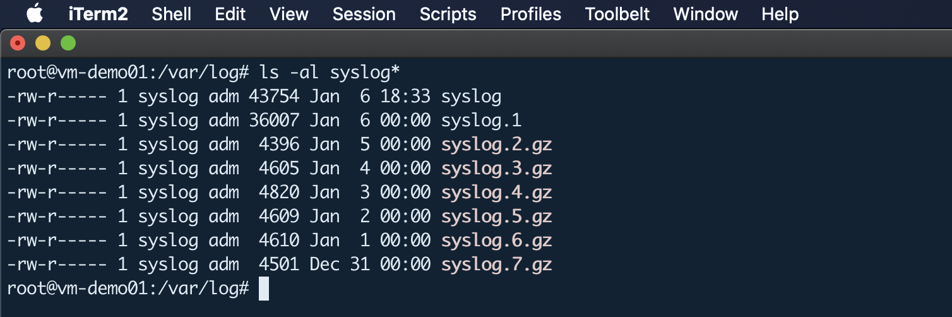The image size is (952, 317).
Task: Click the syslog.2.gz filename in the listing
Action: tap(497, 145)
